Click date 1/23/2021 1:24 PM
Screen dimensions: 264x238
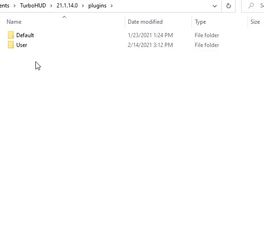pos(150,35)
